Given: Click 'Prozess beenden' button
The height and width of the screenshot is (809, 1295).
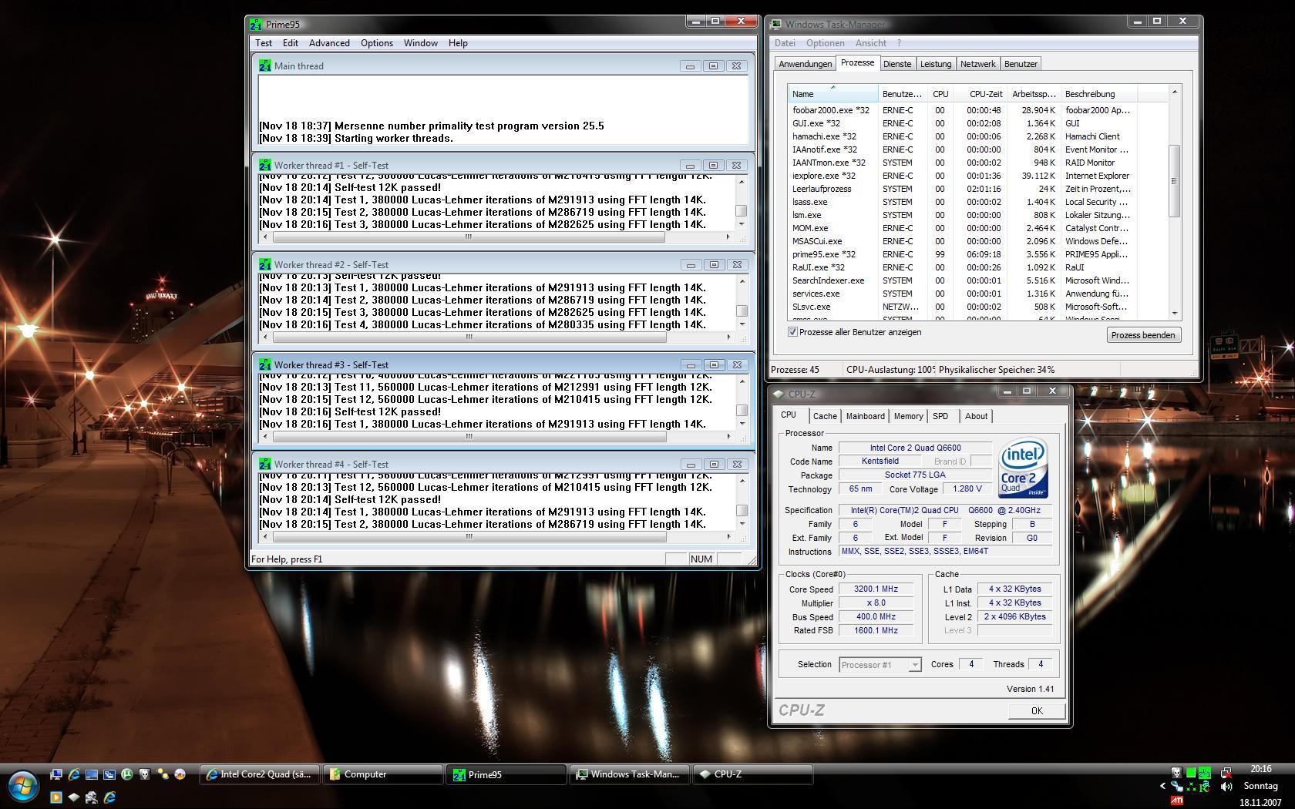Looking at the screenshot, I should point(1143,335).
